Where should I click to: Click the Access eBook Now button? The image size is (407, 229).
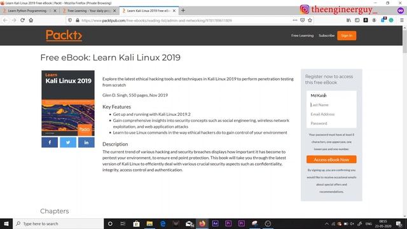pos(331,160)
